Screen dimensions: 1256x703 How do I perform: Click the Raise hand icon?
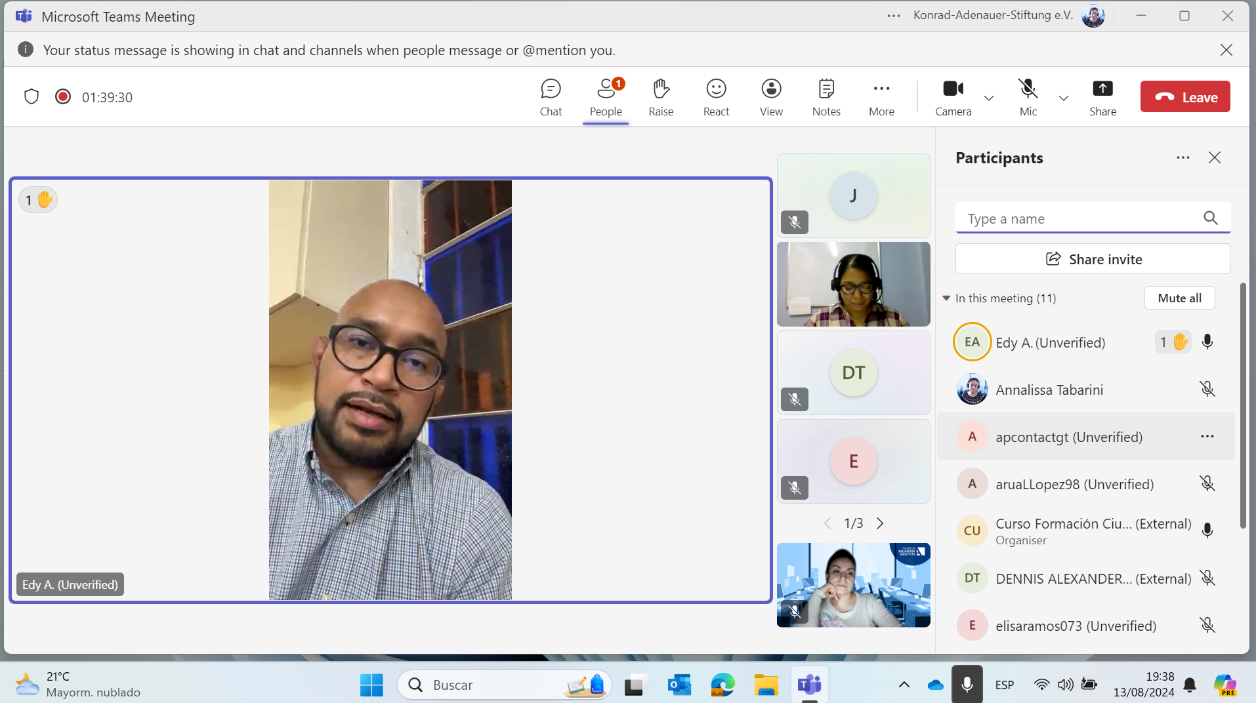tap(661, 97)
